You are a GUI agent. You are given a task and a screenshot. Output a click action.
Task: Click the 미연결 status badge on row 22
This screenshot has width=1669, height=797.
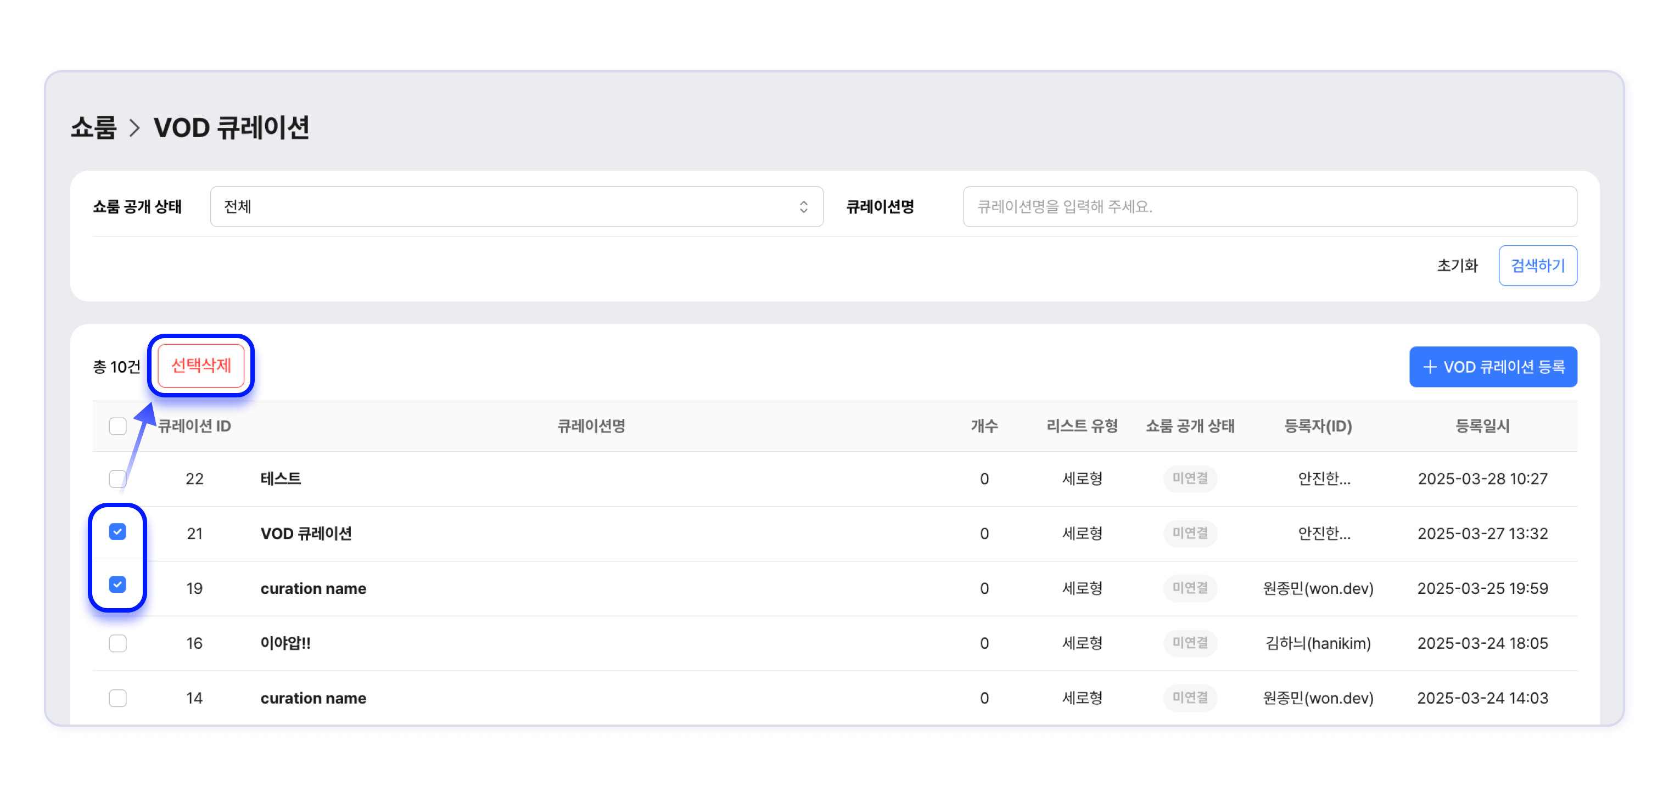tap(1190, 479)
